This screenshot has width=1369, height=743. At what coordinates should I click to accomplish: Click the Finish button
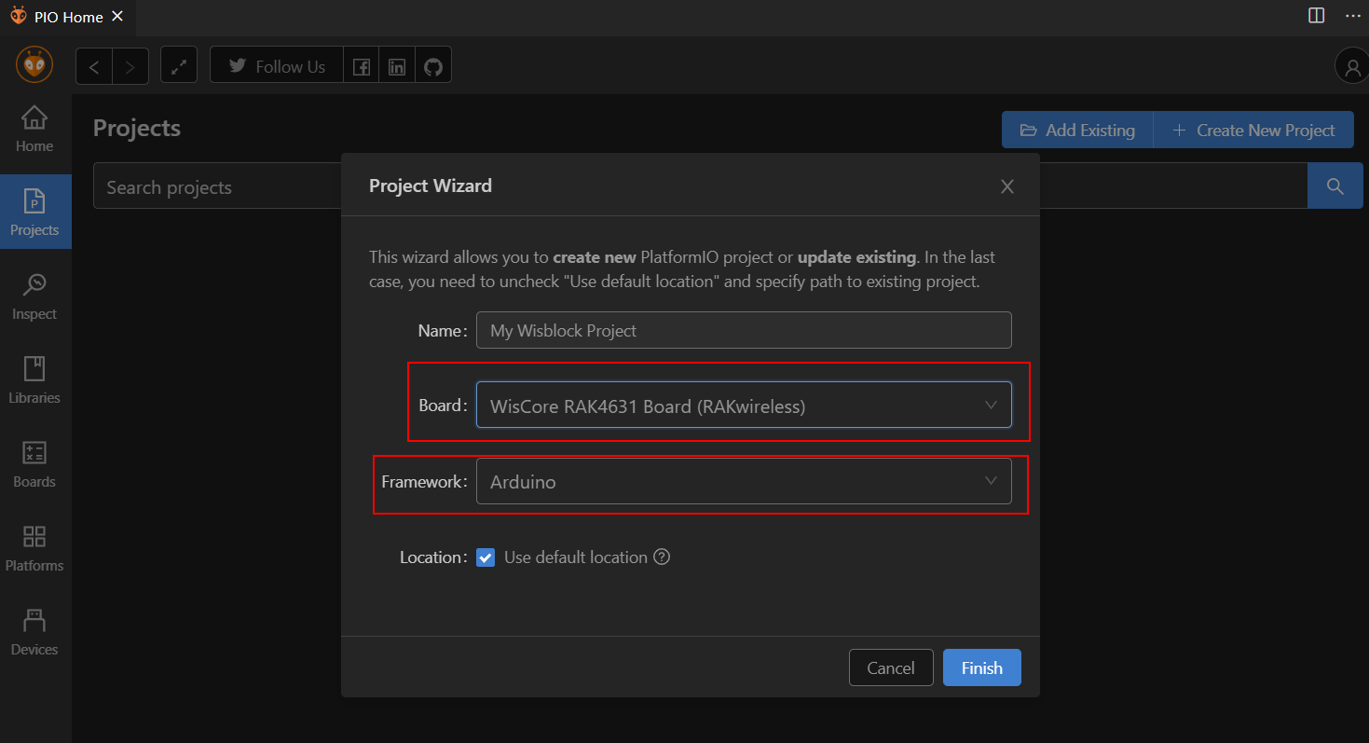pyautogui.click(x=981, y=667)
